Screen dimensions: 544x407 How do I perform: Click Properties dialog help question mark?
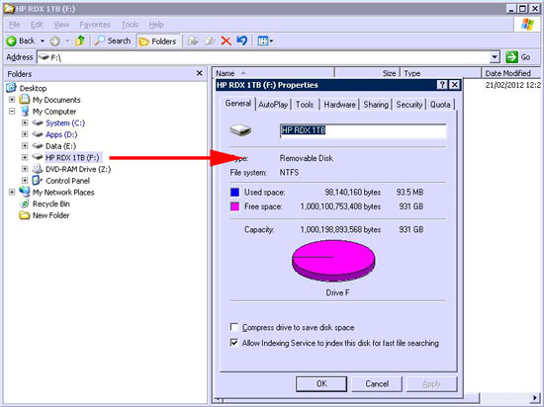point(442,85)
